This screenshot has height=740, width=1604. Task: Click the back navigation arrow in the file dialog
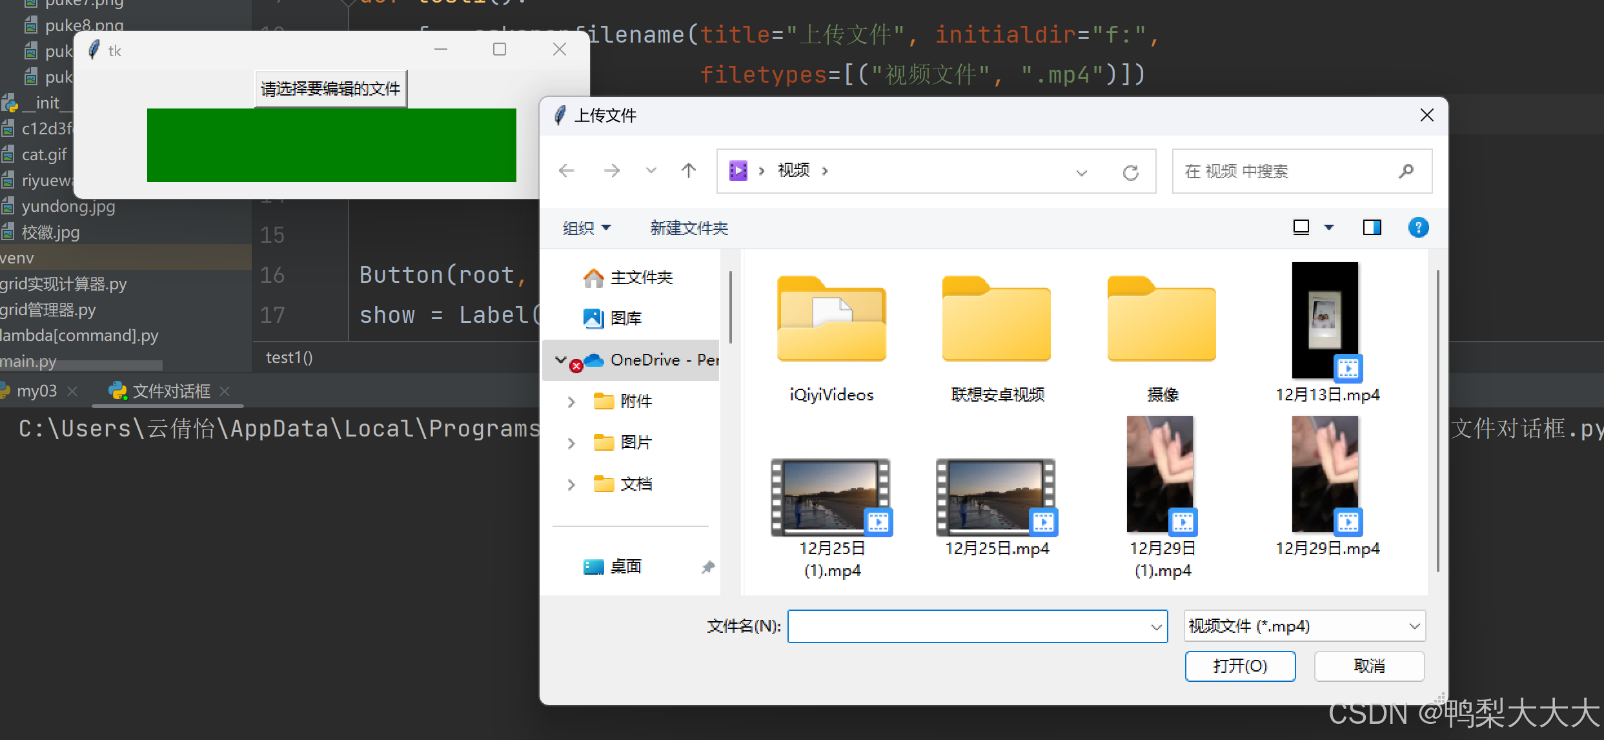[567, 170]
